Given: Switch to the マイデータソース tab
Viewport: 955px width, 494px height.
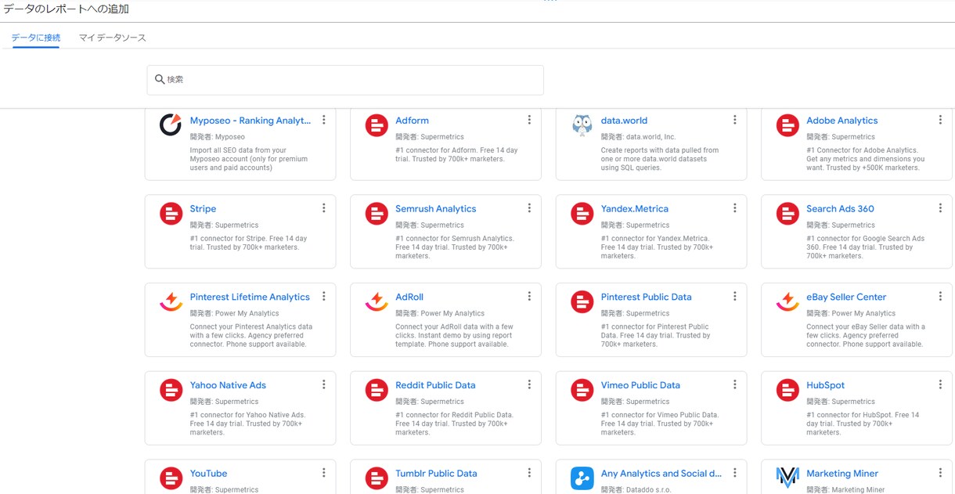Looking at the screenshot, I should click(113, 38).
